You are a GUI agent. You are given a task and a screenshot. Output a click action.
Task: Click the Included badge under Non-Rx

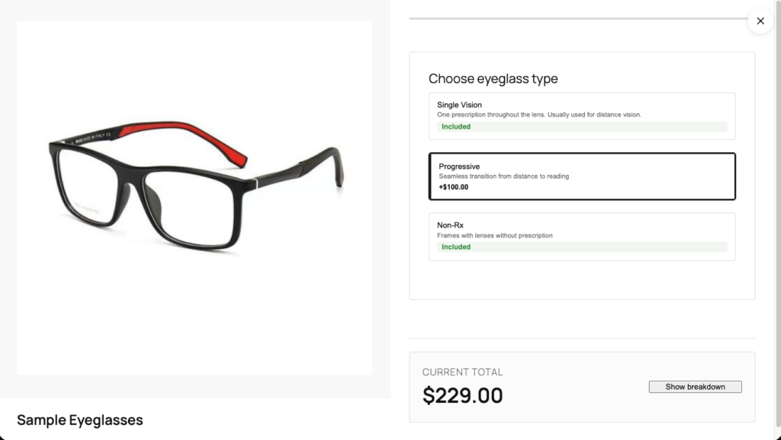456,247
